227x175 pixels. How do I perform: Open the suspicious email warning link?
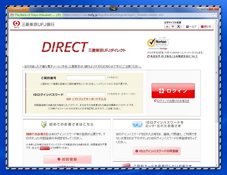pyautogui.click(x=83, y=66)
